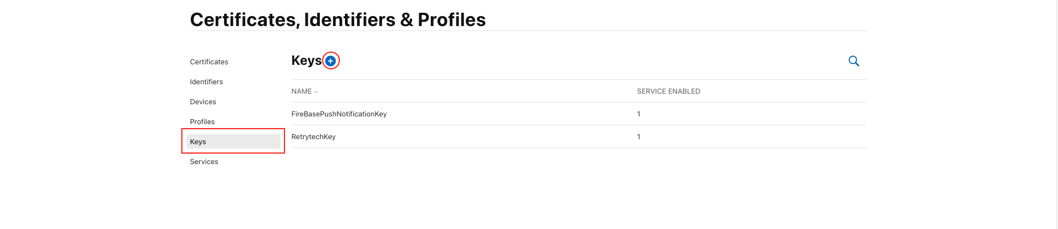This screenshot has height=229, width=1058.
Task: Open the FireBasePushNotificationKey entry
Action: click(339, 114)
